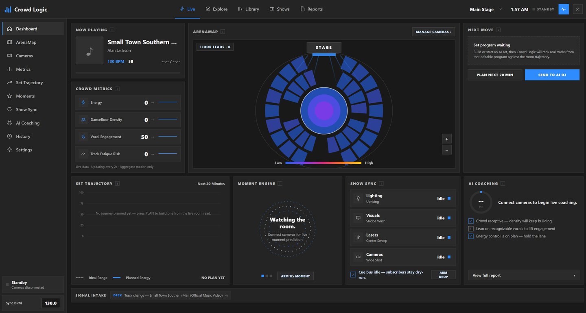Open ArenaMap from the sidebar
The image size is (586, 313).
[x=33, y=42]
